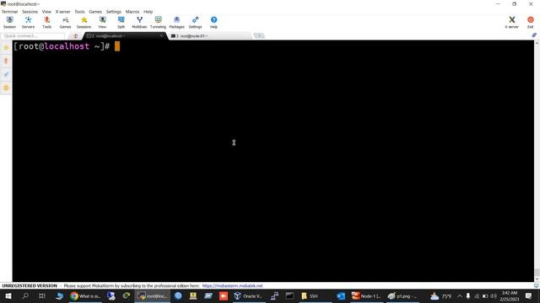Open the taskbar clock and date
Viewport: 540px width, 303px height.
coord(510,295)
